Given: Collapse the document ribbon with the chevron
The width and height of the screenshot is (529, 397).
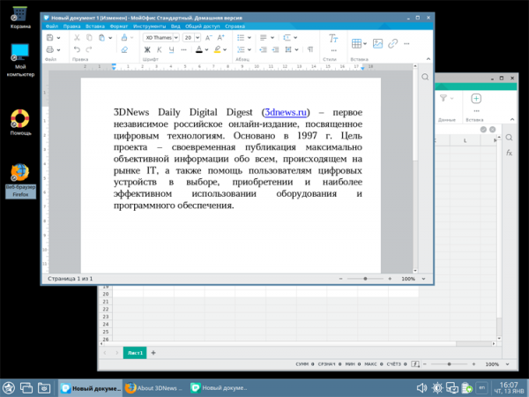Looking at the screenshot, I should (428, 59).
